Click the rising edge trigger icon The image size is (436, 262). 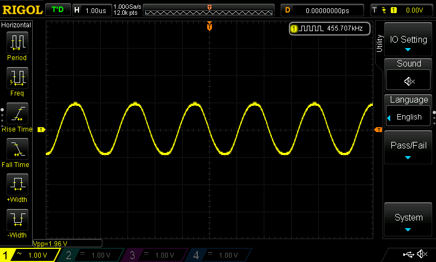(384, 10)
